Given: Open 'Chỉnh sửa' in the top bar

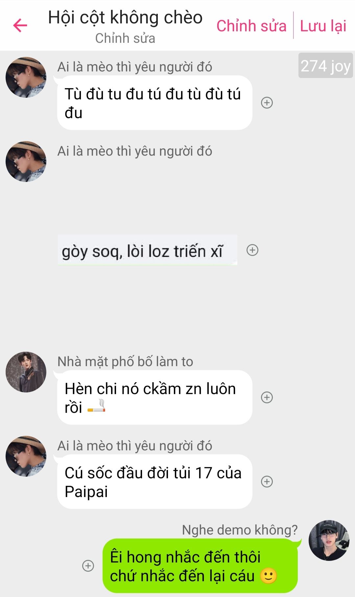Looking at the screenshot, I should (x=251, y=26).
